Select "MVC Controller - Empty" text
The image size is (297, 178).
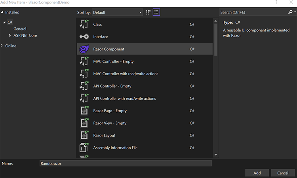pyautogui.click(x=114, y=61)
